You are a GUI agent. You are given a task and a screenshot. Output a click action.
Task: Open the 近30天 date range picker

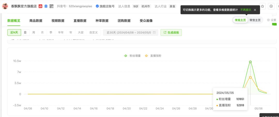[131, 32]
